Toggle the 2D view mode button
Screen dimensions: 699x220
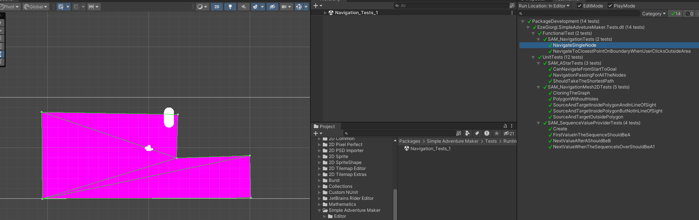point(216,7)
